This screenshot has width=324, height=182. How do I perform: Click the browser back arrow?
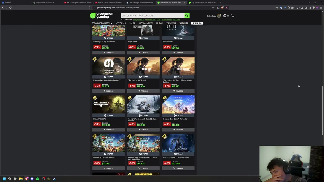tap(3, 8)
